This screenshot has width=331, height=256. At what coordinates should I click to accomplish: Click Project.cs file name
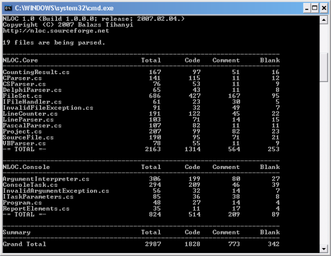pos(22,132)
